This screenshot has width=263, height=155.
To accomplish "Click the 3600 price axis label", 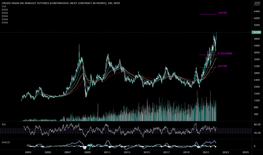I will (x=257, y=59).
